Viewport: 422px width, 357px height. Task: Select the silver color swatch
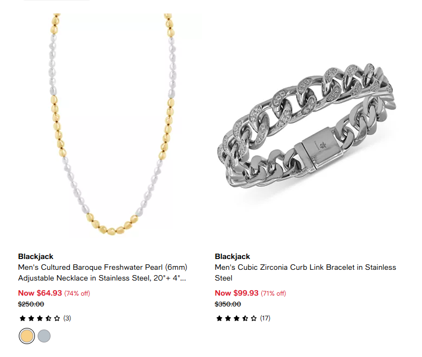click(x=44, y=336)
